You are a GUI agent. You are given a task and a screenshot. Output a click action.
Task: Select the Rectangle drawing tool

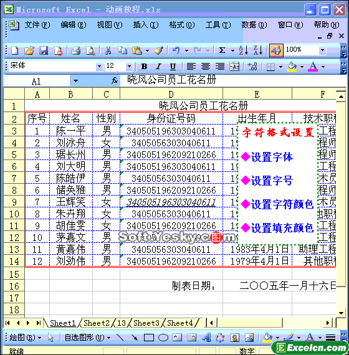(149, 338)
